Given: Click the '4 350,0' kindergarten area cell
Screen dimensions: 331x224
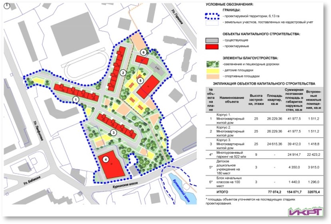Looking at the screenshot, I should [294, 167].
